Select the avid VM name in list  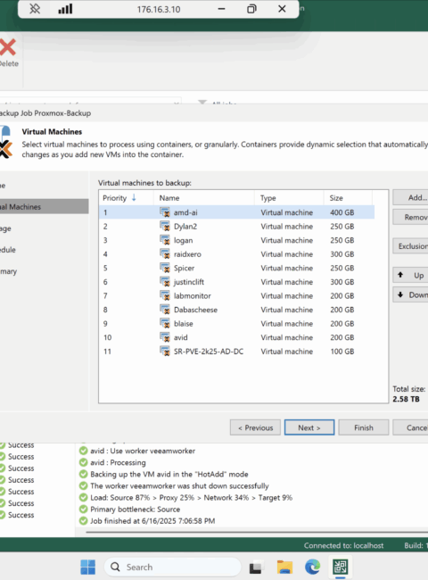(181, 337)
